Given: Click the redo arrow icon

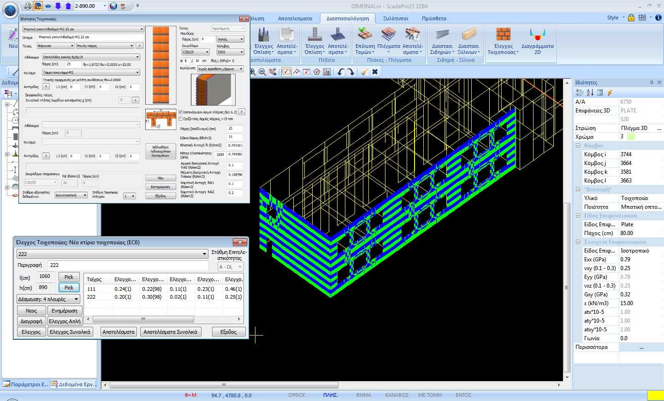Looking at the screenshot, I should click(x=351, y=72).
